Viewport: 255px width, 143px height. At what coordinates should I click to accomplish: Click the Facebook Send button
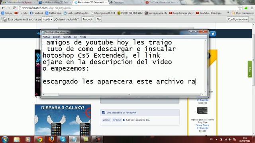pyautogui.click(x=117, y=120)
